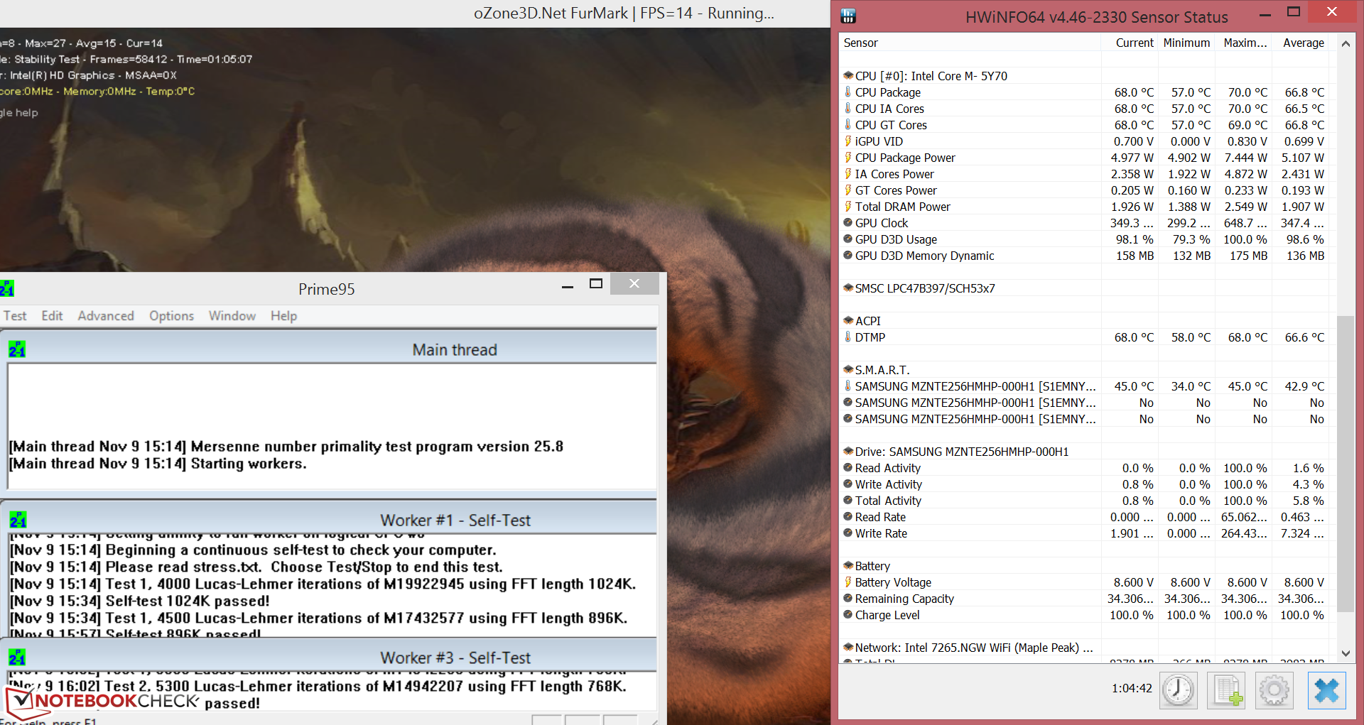Click the 'Self-test 1024K passed!' log line
This screenshot has height=725, width=1364.
coord(140,601)
